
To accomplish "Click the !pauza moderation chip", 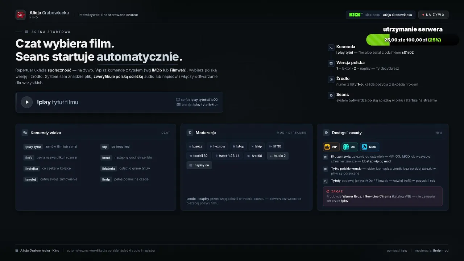I will click(x=195, y=146).
